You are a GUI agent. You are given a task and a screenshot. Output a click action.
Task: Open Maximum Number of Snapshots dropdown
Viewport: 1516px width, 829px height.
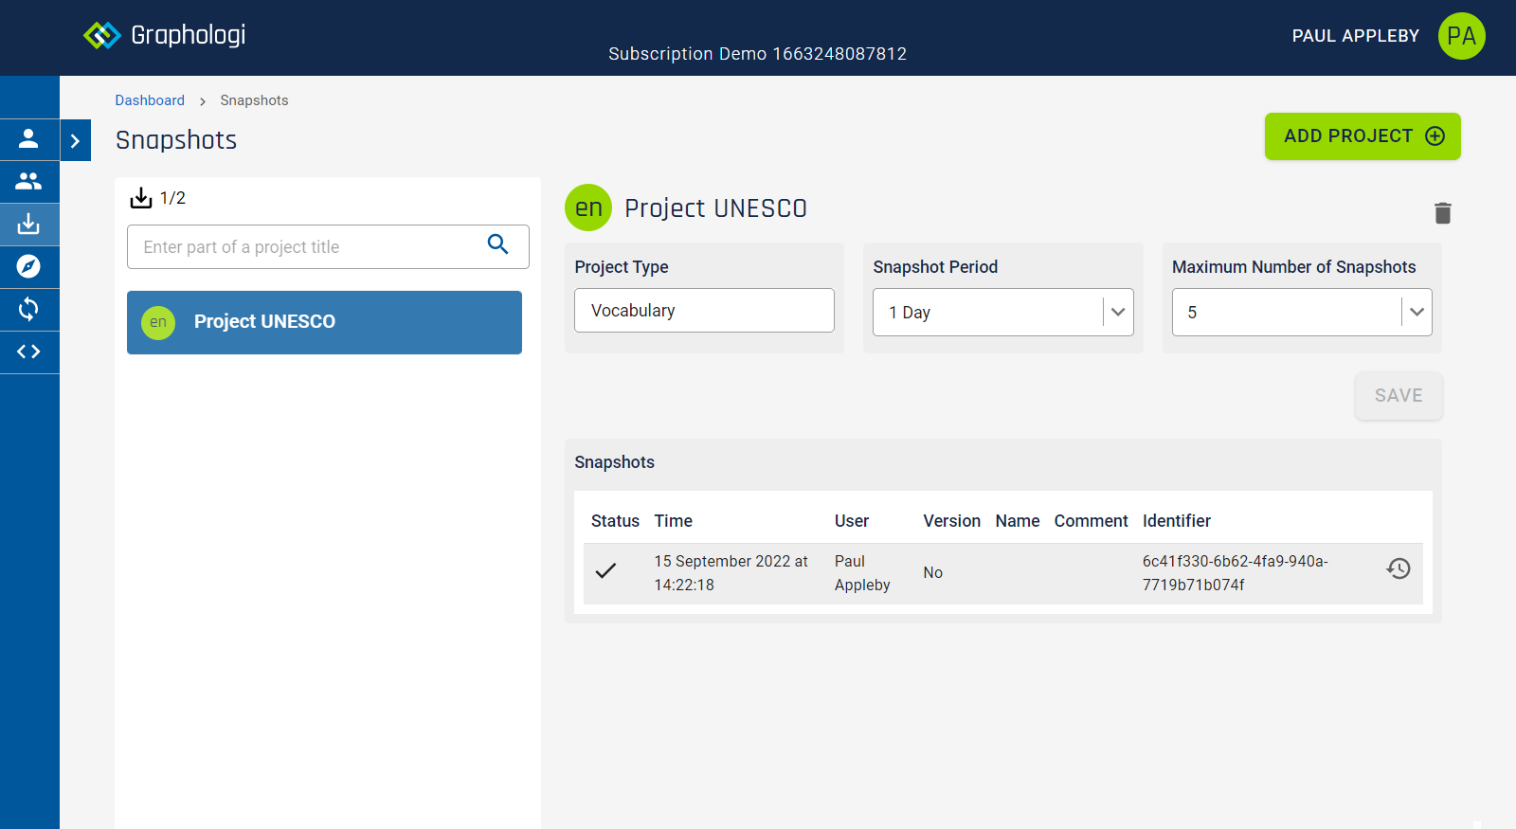click(x=1302, y=312)
